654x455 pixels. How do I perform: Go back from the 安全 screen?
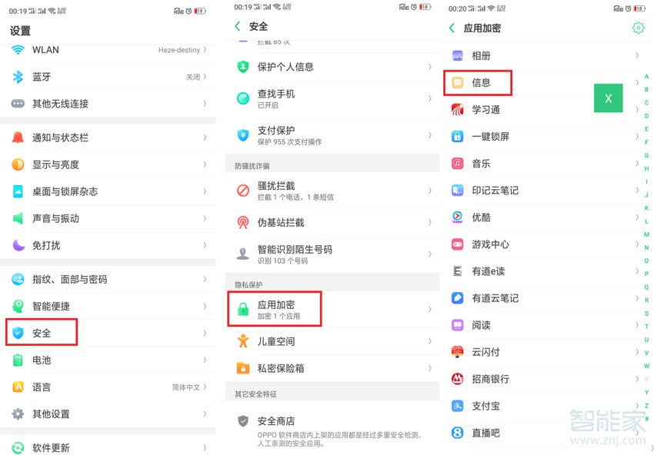tap(237, 27)
